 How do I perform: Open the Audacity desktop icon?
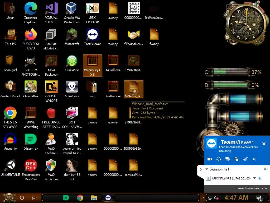click(x=10, y=142)
